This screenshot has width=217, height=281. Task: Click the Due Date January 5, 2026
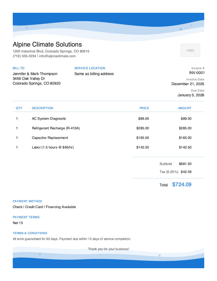191,95
